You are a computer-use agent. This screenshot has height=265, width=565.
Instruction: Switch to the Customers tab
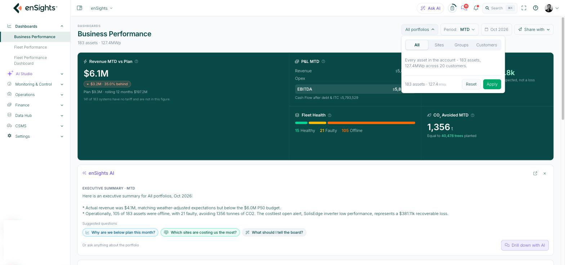(x=486, y=45)
